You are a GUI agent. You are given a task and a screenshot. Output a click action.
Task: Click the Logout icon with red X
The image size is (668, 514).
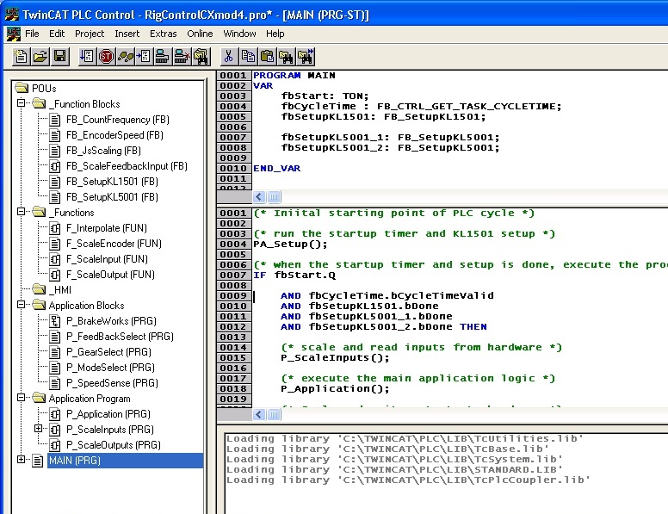pyautogui.click(x=182, y=56)
